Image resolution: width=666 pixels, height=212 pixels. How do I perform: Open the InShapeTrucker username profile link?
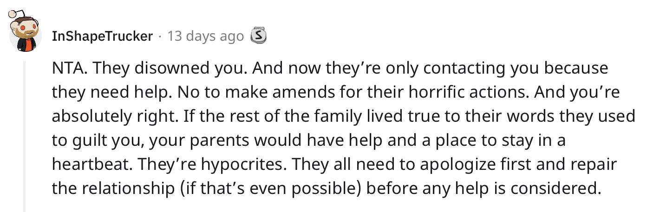pyautogui.click(x=103, y=36)
